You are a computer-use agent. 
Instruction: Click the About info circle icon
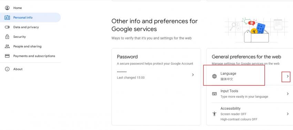[x=7, y=69]
